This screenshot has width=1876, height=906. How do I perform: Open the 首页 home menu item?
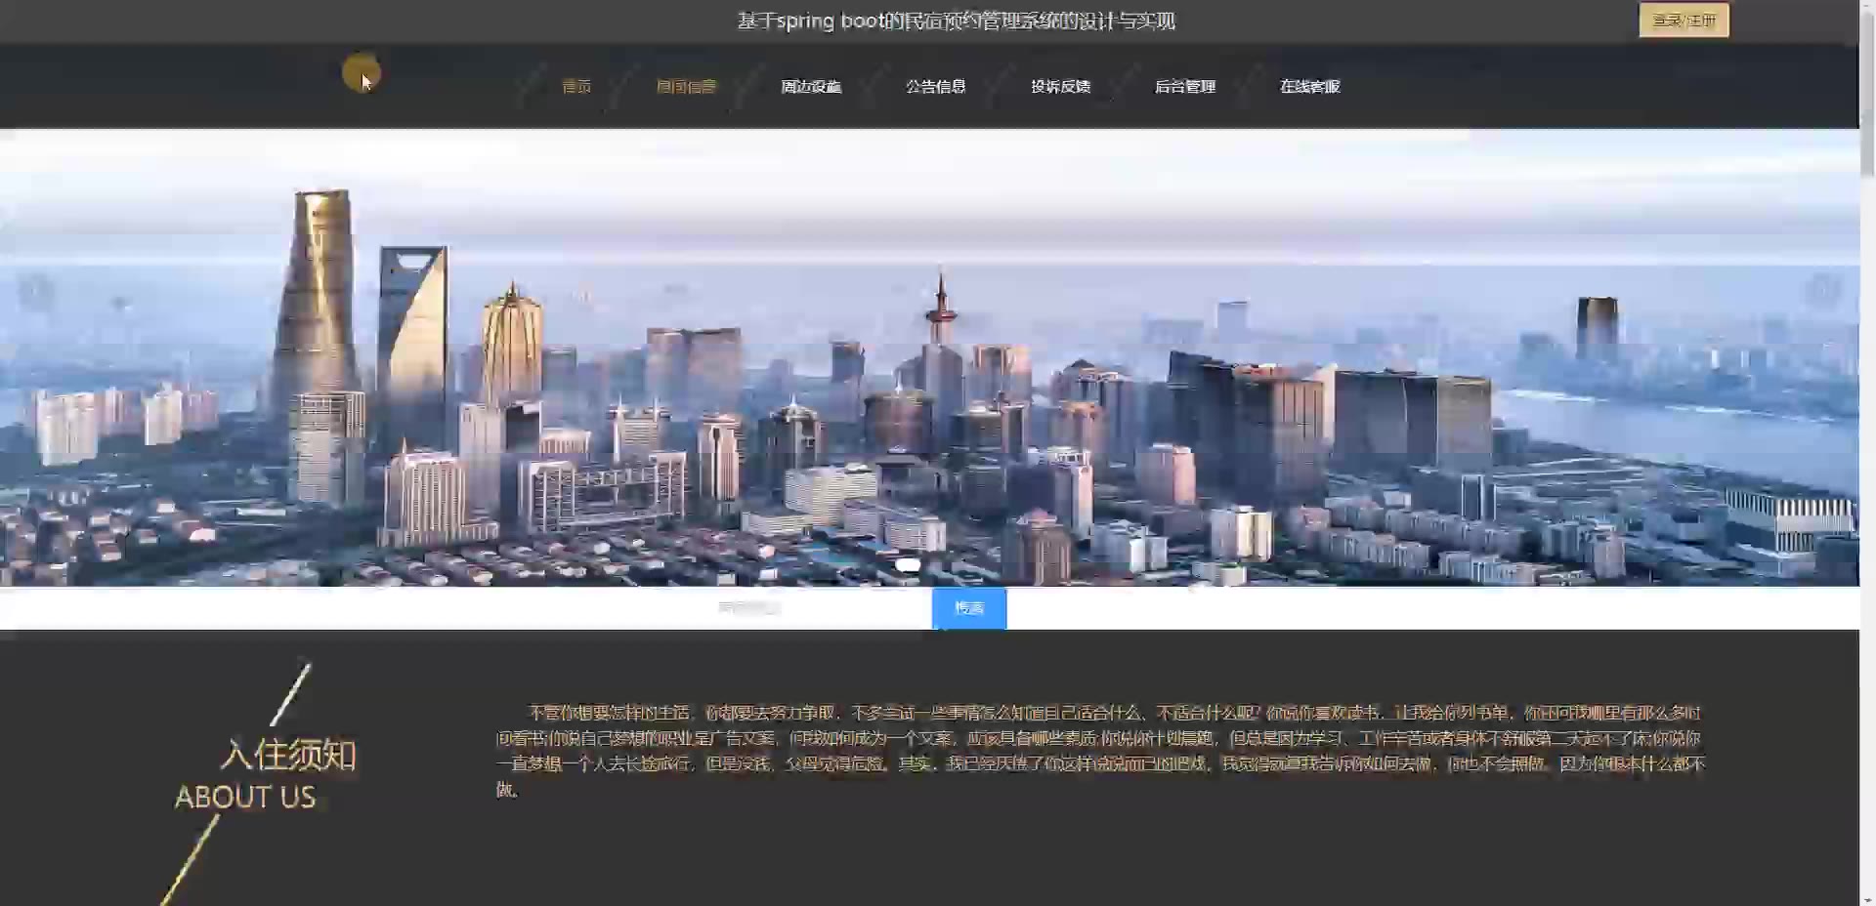(x=576, y=87)
